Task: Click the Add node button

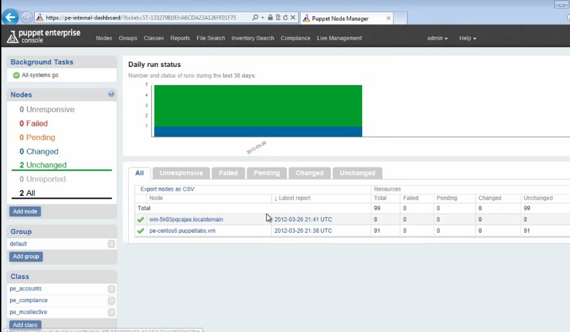Action: coord(25,212)
